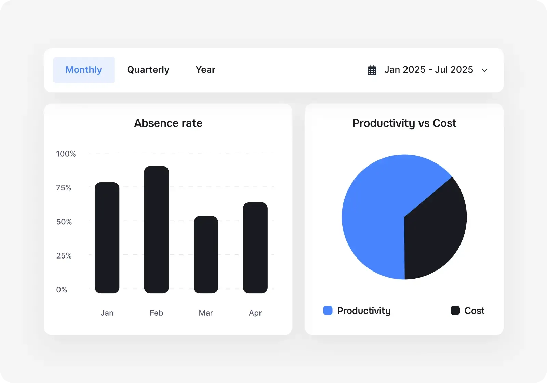Viewport: 547px width, 383px height.
Task: Select the Year view
Action: click(205, 70)
